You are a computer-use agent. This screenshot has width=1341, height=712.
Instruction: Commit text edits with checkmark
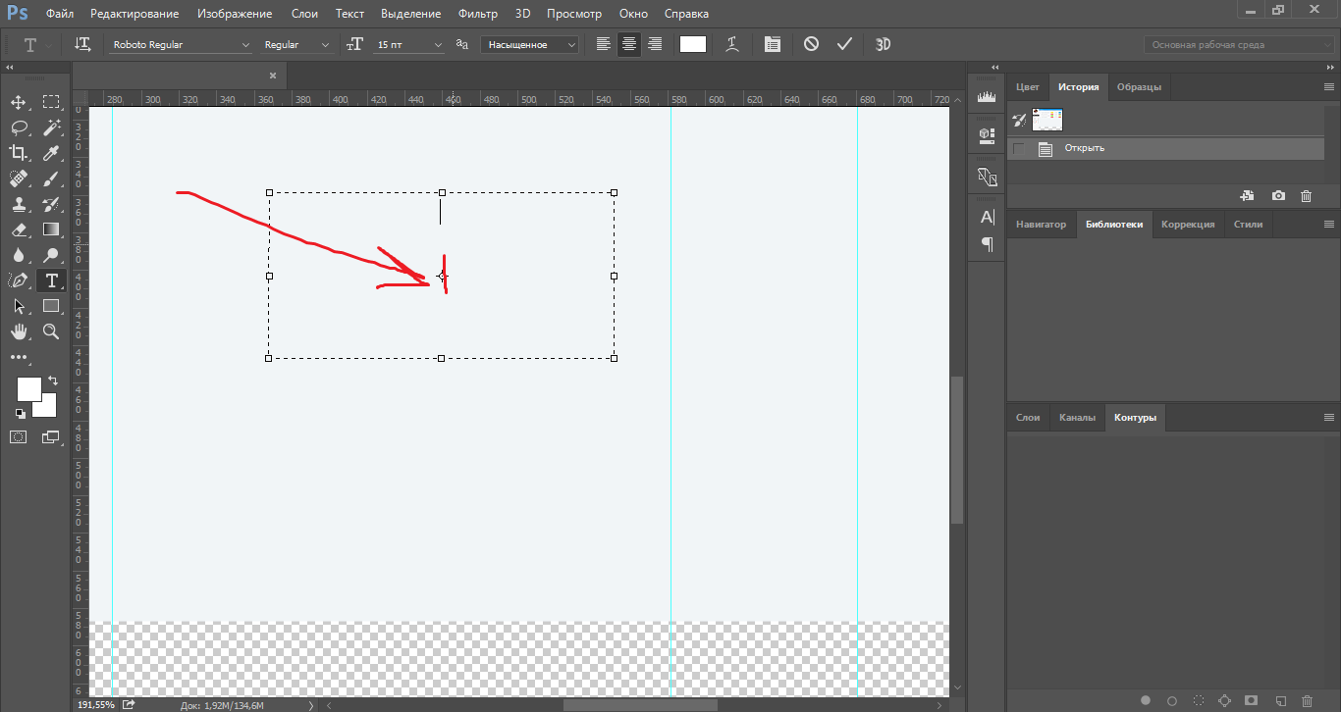point(844,44)
